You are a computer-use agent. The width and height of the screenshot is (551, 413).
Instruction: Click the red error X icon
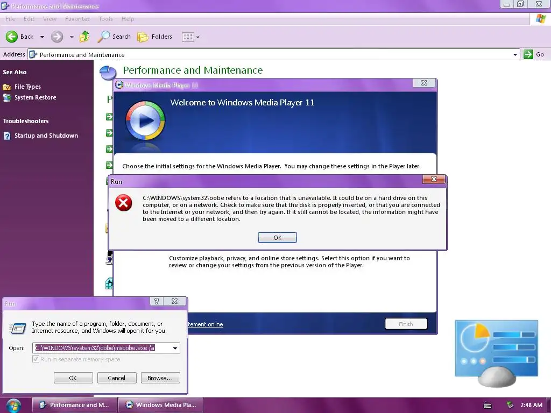[x=124, y=203]
